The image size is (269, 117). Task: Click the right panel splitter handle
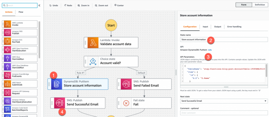point(176,72)
